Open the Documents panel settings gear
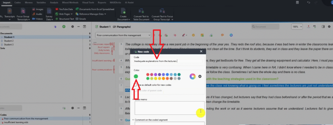Viewport: 333px width, 125px height. (73, 27)
